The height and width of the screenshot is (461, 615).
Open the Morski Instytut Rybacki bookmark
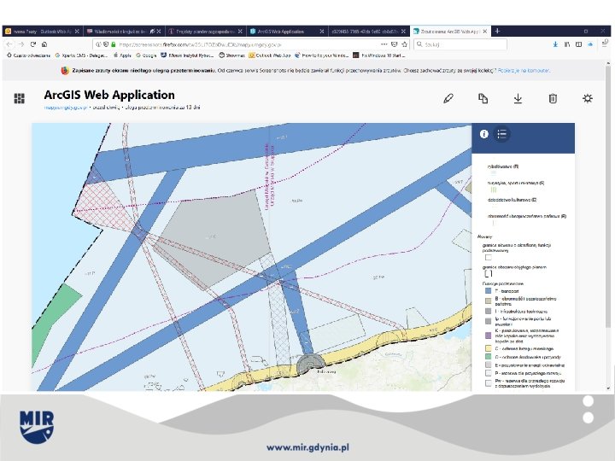pyautogui.click(x=187, y=55)
